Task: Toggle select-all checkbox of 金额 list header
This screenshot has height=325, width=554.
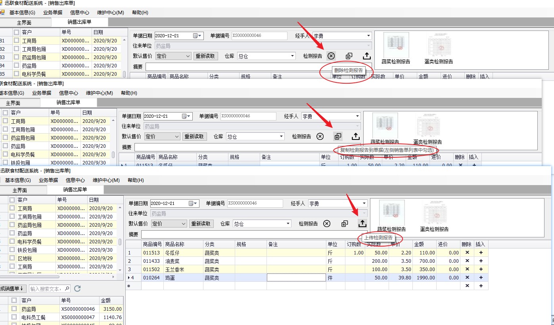Action: click(14, 300)
